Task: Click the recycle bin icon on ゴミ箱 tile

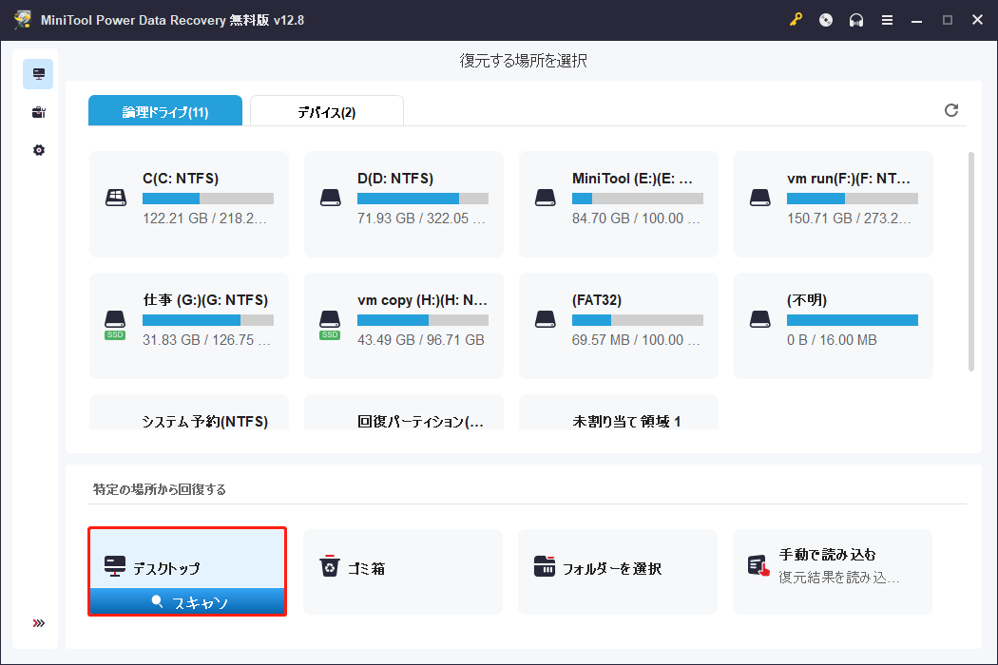Action: tap(330, 565)
